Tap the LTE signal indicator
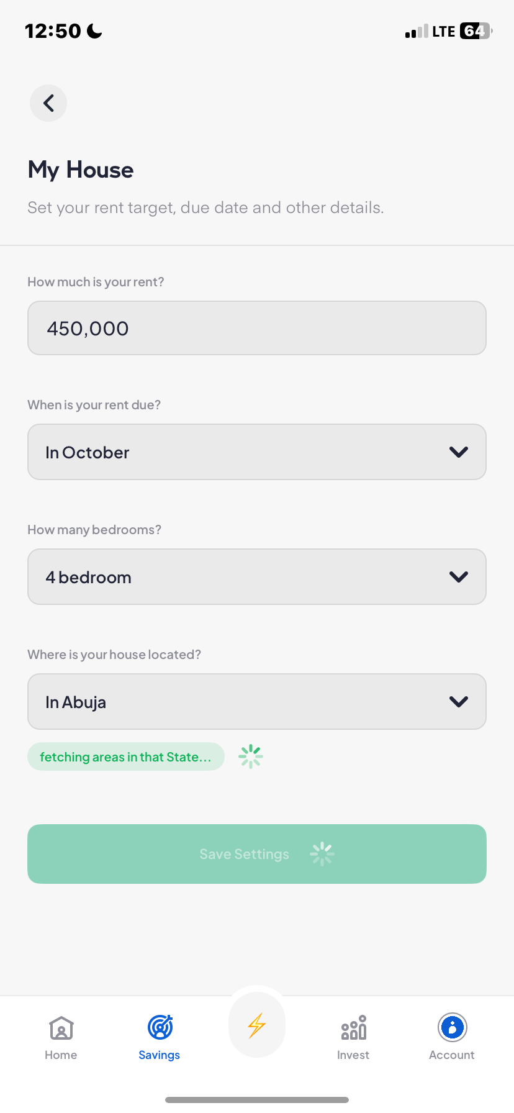The width and height of the screenshot is (514, 1113). point(443,32)
